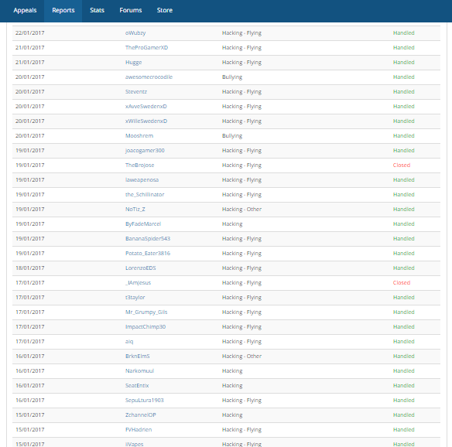Screen dimensions: 452x447
Task: Select the xWilleSwedenxD username link
Action: pos(146,121)
